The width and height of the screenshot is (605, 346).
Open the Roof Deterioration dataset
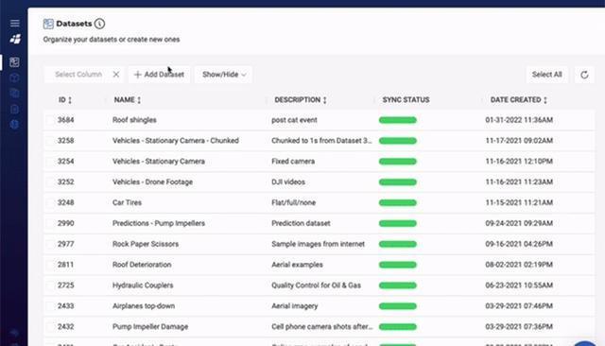[x=142, y=265]
